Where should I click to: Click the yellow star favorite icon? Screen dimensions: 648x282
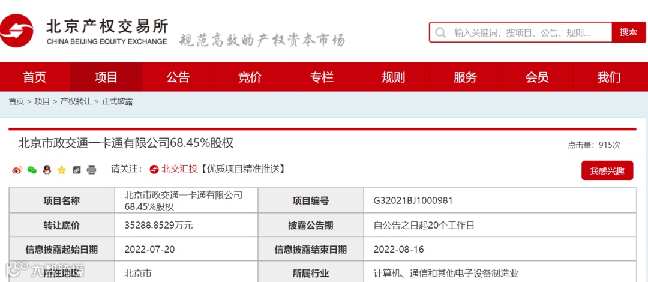coord(62,170)
